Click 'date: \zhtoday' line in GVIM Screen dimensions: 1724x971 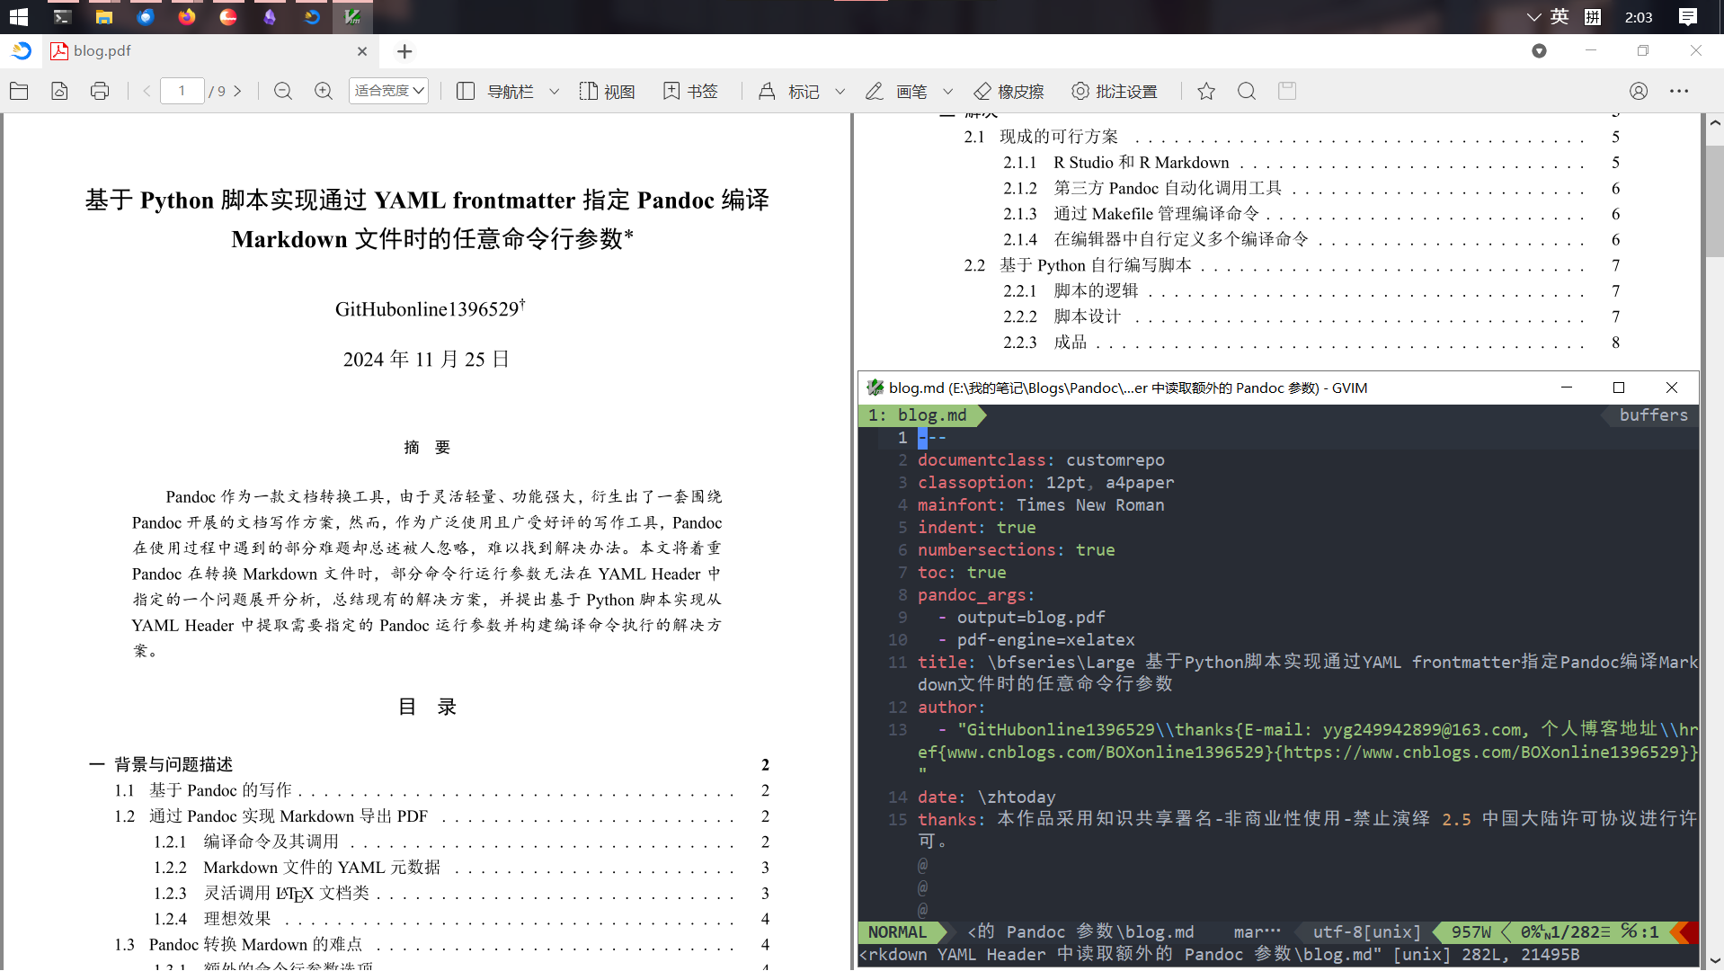(x=986, y=797)
